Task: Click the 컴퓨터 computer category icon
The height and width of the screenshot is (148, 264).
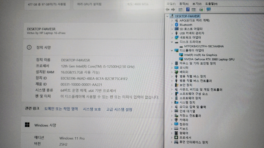Action: 176,124
